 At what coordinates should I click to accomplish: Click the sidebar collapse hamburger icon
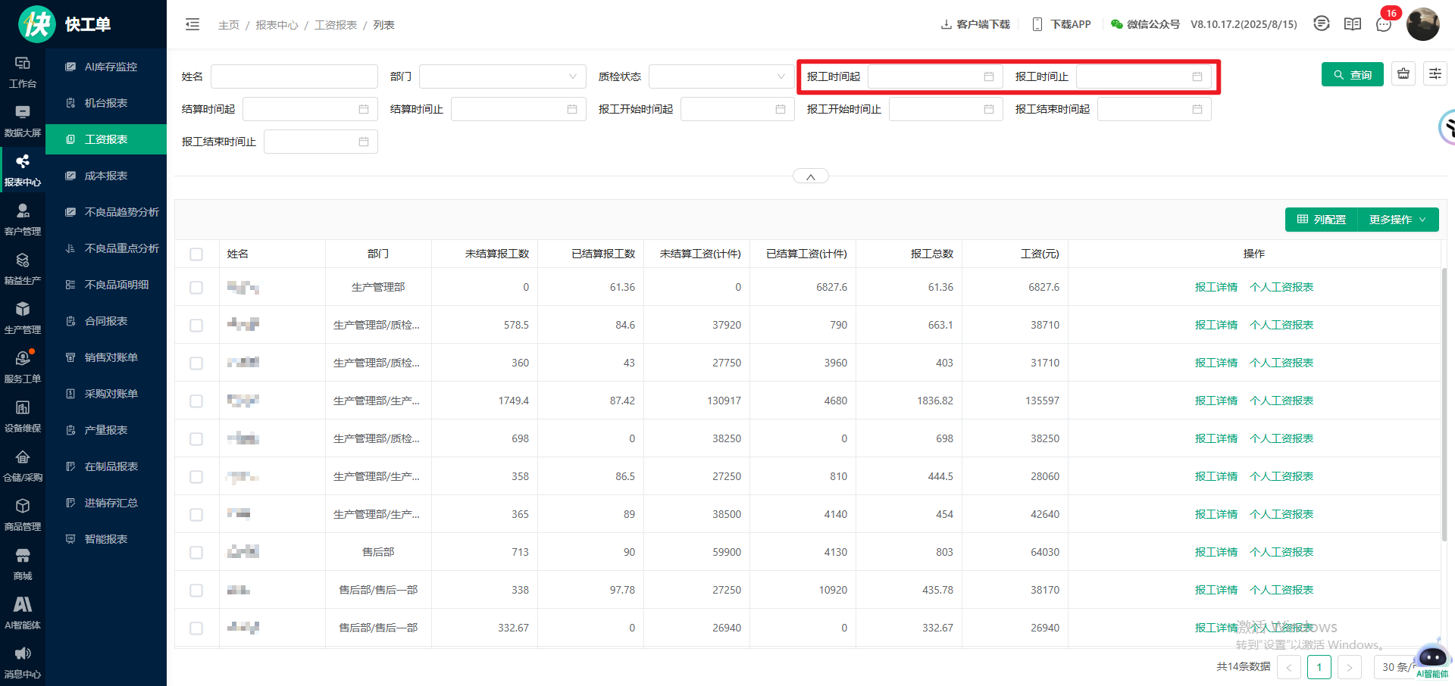pos(192,24)
